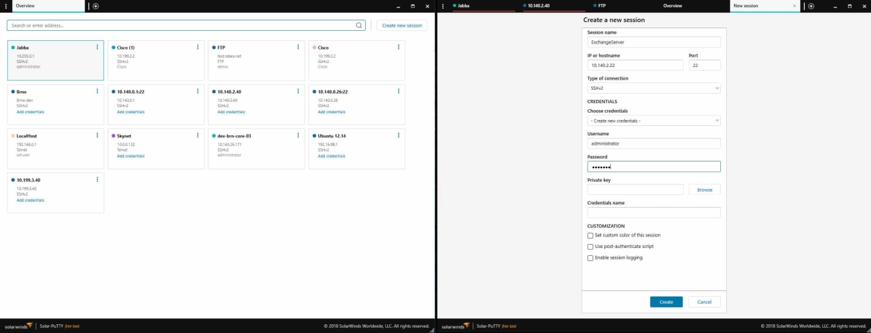Open the Cisco (1) session card
This screenshot has width=871, height=333.
(156, 60)
